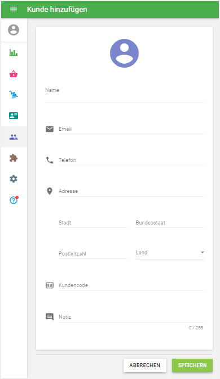220x379 pixels.
Task: Click the SPEICHERN button
Action: pos(192,365)
